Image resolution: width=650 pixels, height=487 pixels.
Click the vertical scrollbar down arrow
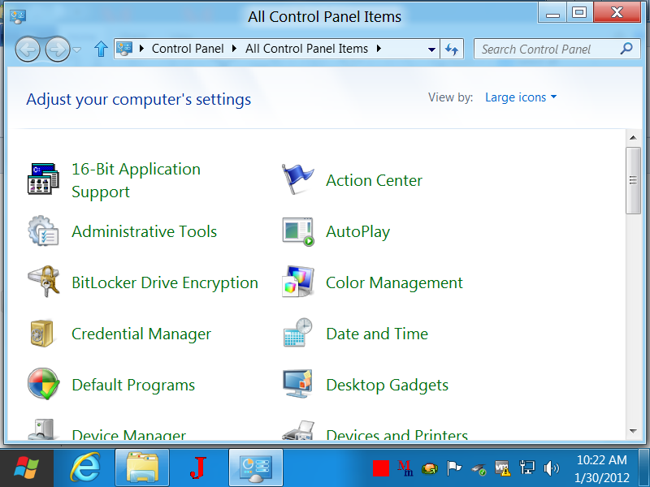coord(633,431)
